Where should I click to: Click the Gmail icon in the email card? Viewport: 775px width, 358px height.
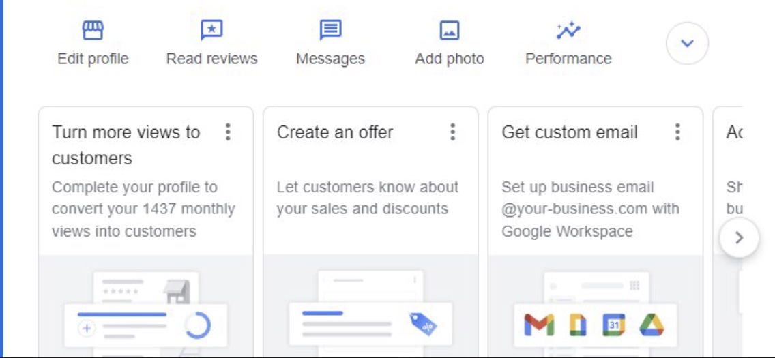tap(539, 326)
